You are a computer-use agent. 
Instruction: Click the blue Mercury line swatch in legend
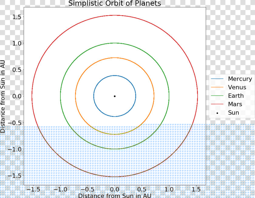217,79
